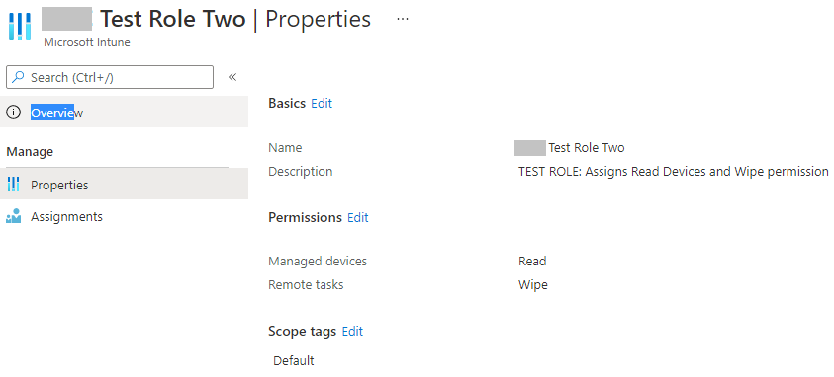Viewport: 834px width, 377px height.
Task: Click the Default scope tag
Action: 294,361
